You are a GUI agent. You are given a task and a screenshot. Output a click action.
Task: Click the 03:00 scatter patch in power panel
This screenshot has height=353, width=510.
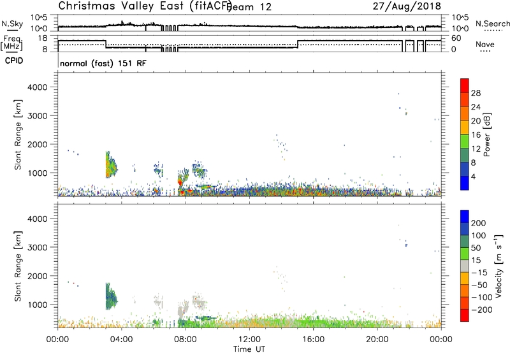pos(110,165)
